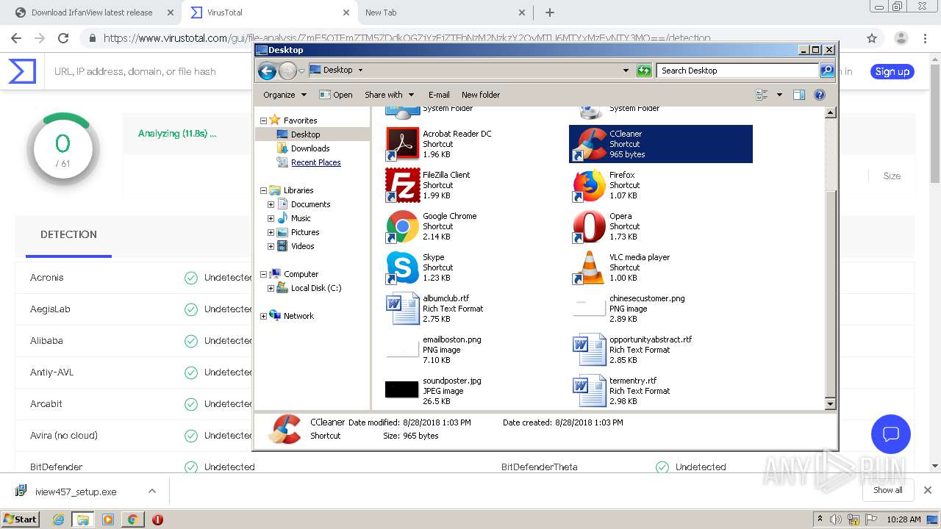Open the VirusTotal chat bubble button
941x529 pixels.
coord(891,434)
